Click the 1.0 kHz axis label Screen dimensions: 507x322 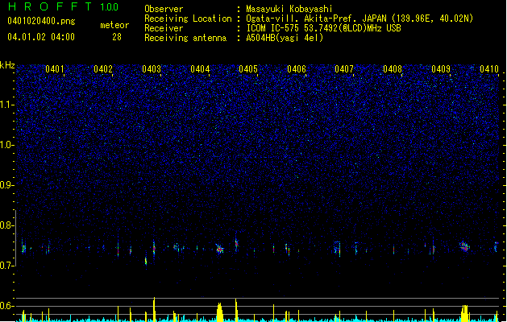click(x=7, y=145)
